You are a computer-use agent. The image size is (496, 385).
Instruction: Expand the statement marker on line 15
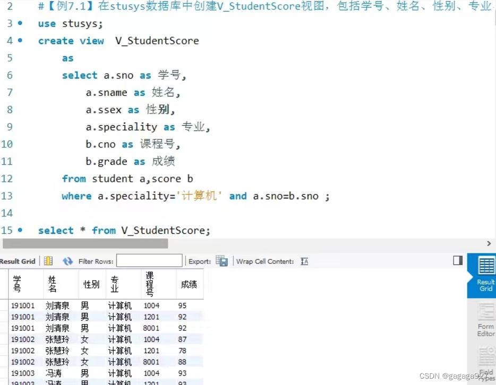pyautogui.click(x=19, y=230)
